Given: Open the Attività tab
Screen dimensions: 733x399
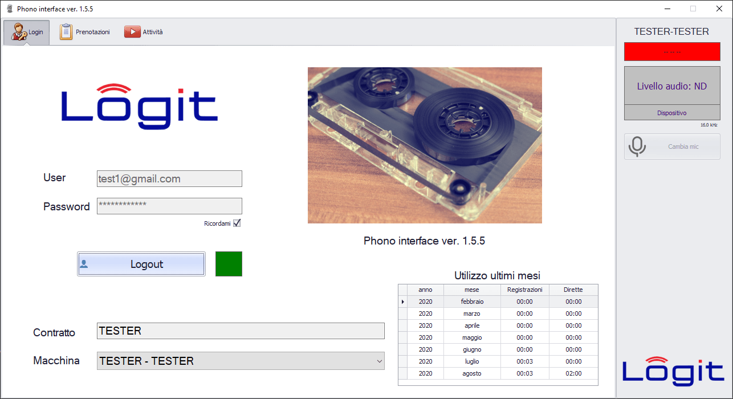Looking at the screenshot, I should [x=144, y=32].
